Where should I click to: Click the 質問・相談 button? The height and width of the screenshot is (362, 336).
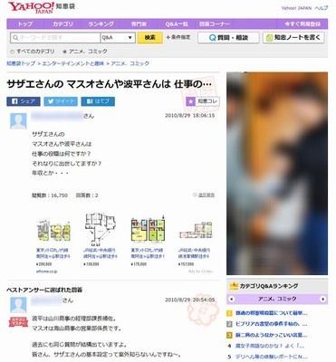228,38
